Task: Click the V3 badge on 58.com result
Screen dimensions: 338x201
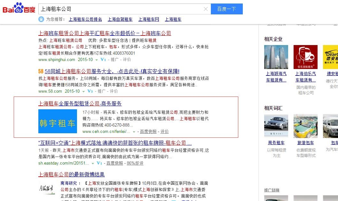Action: (90, 91)
